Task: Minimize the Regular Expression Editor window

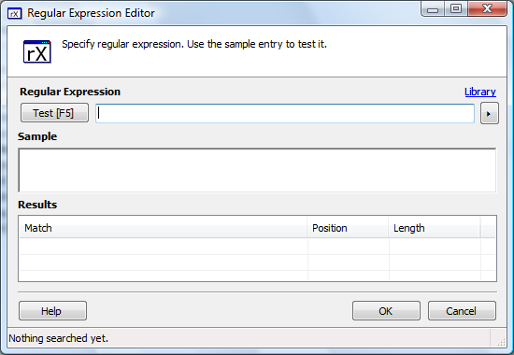Action: (x=433, y=9)
